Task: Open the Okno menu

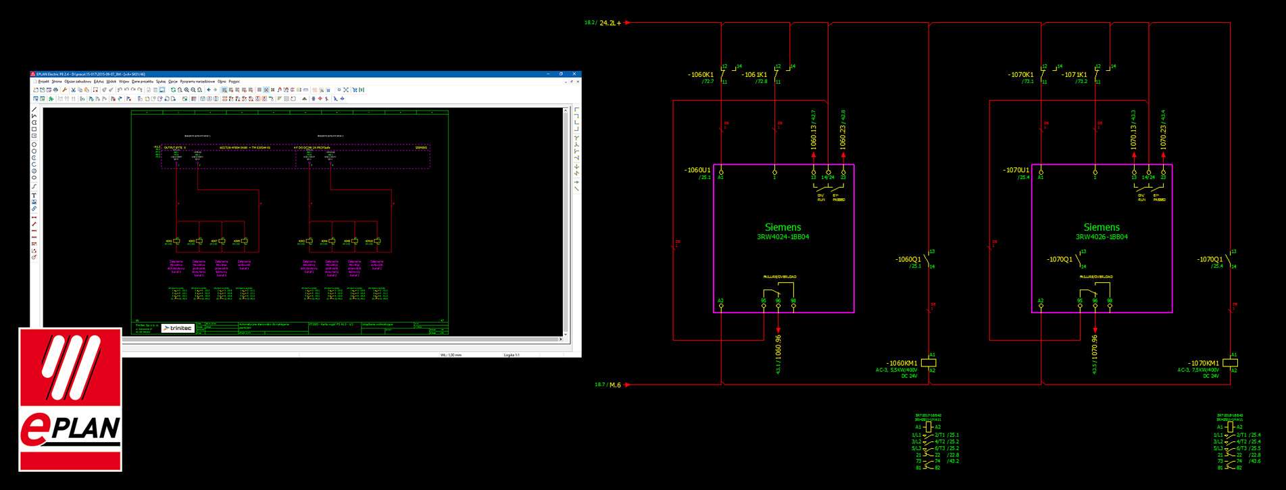Action: pos(222,82)
